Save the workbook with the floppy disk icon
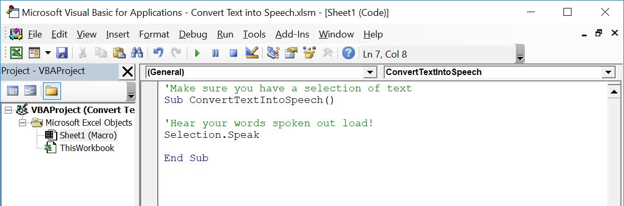 (x=62, y=53)
